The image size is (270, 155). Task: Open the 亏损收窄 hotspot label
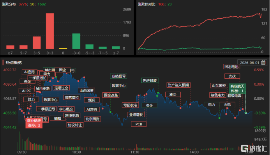131,105
